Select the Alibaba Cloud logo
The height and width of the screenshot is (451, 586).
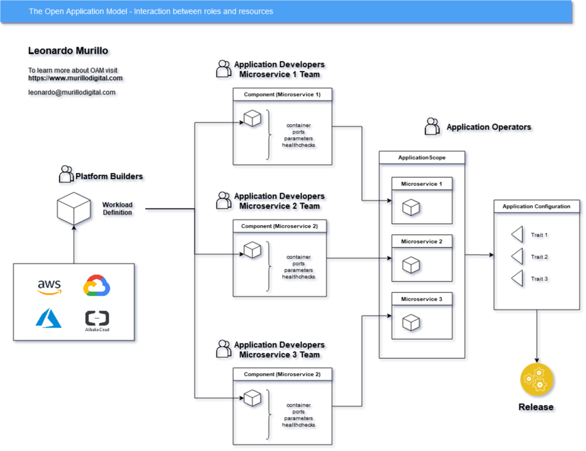pyautogui.click(x=97, y=321)
